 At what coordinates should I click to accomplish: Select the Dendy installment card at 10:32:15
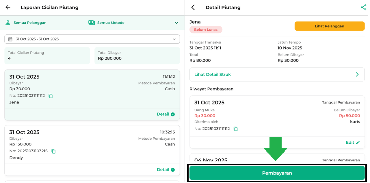click(92, 145)
